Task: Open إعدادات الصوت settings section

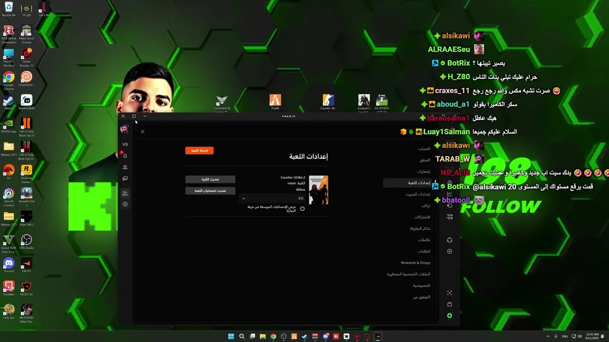Action: 418,194
